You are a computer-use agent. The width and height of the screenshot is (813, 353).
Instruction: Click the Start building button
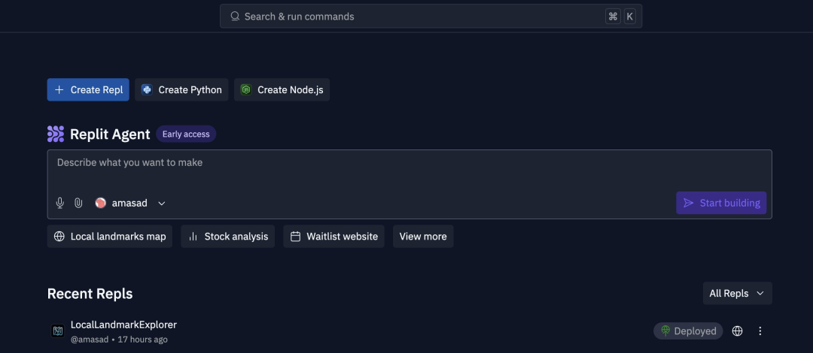click(721, 203)
